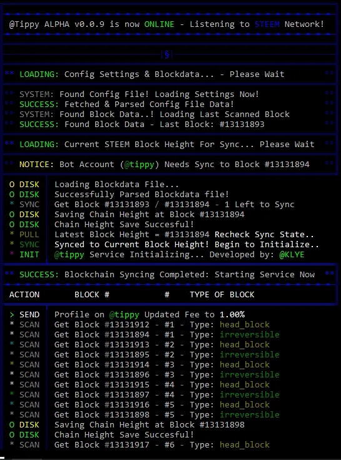The image size is (341, 460).
Task: Click 'Get Block #13131898' scan line
Action: 167,414
